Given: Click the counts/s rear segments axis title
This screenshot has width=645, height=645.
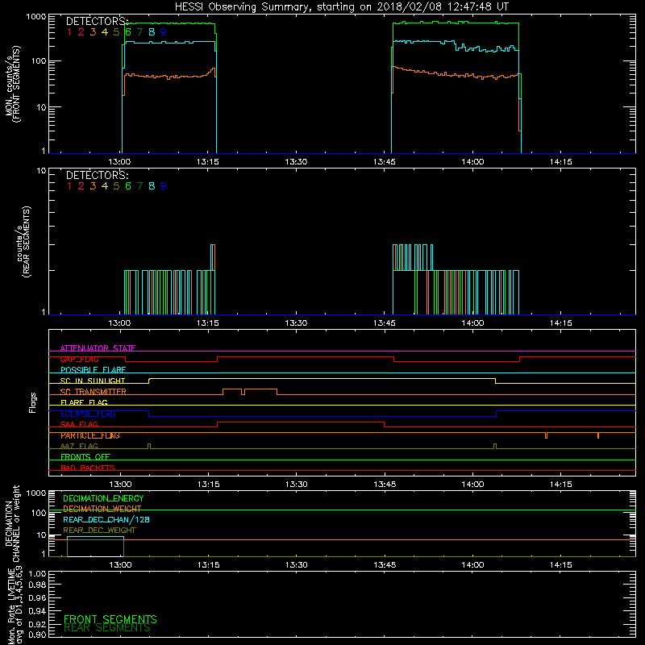Looking at the screenshot, I should pos(23,242).
